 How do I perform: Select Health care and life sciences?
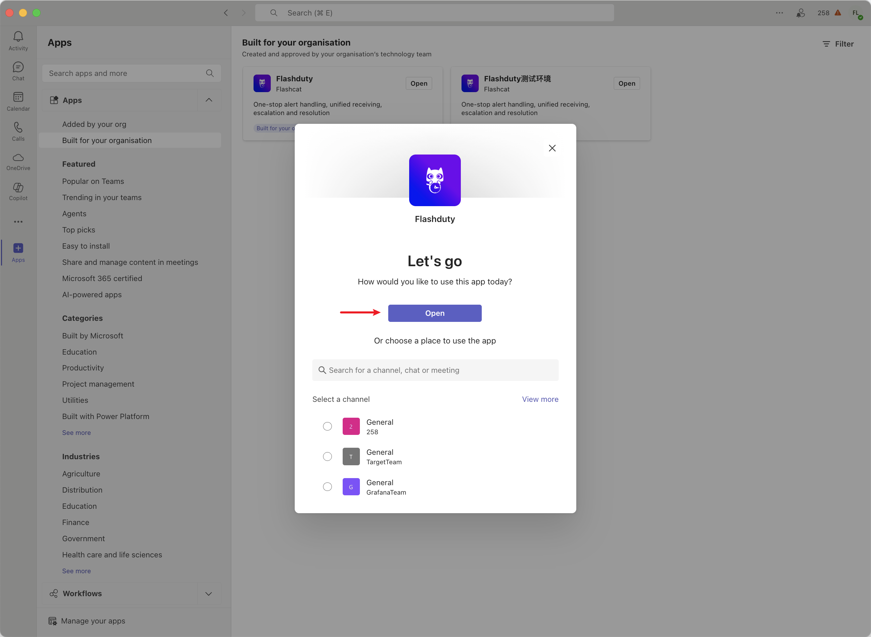click(x=112, y=555)
